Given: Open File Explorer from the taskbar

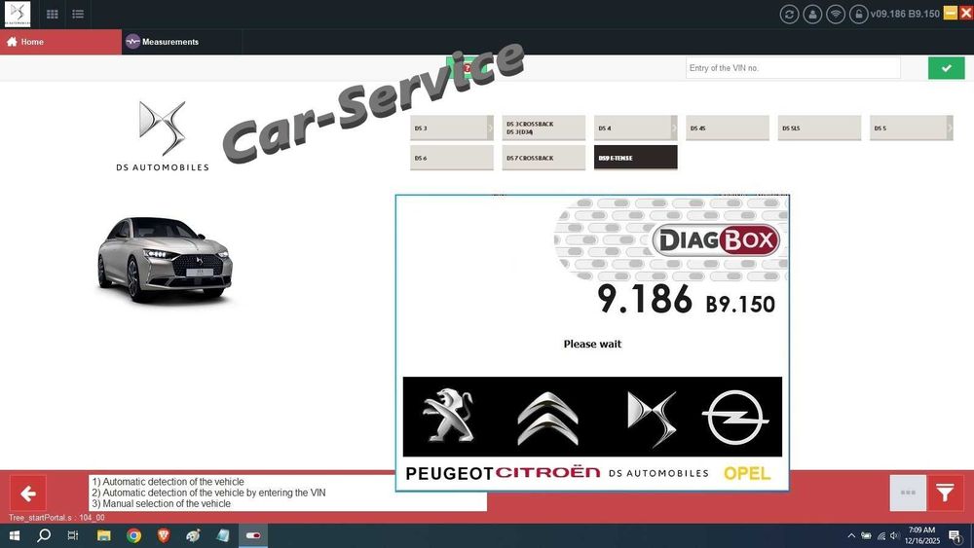Looking at the screenshot, I should (x=103, y=535).
